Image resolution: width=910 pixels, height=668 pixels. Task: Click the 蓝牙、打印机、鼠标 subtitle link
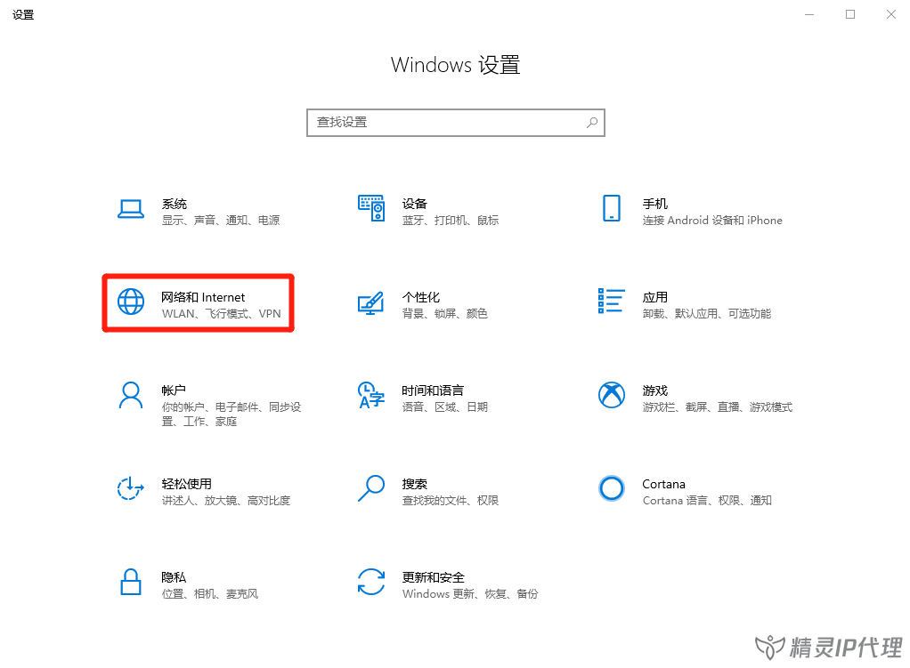pyautogui.click(x=450, y=220)
